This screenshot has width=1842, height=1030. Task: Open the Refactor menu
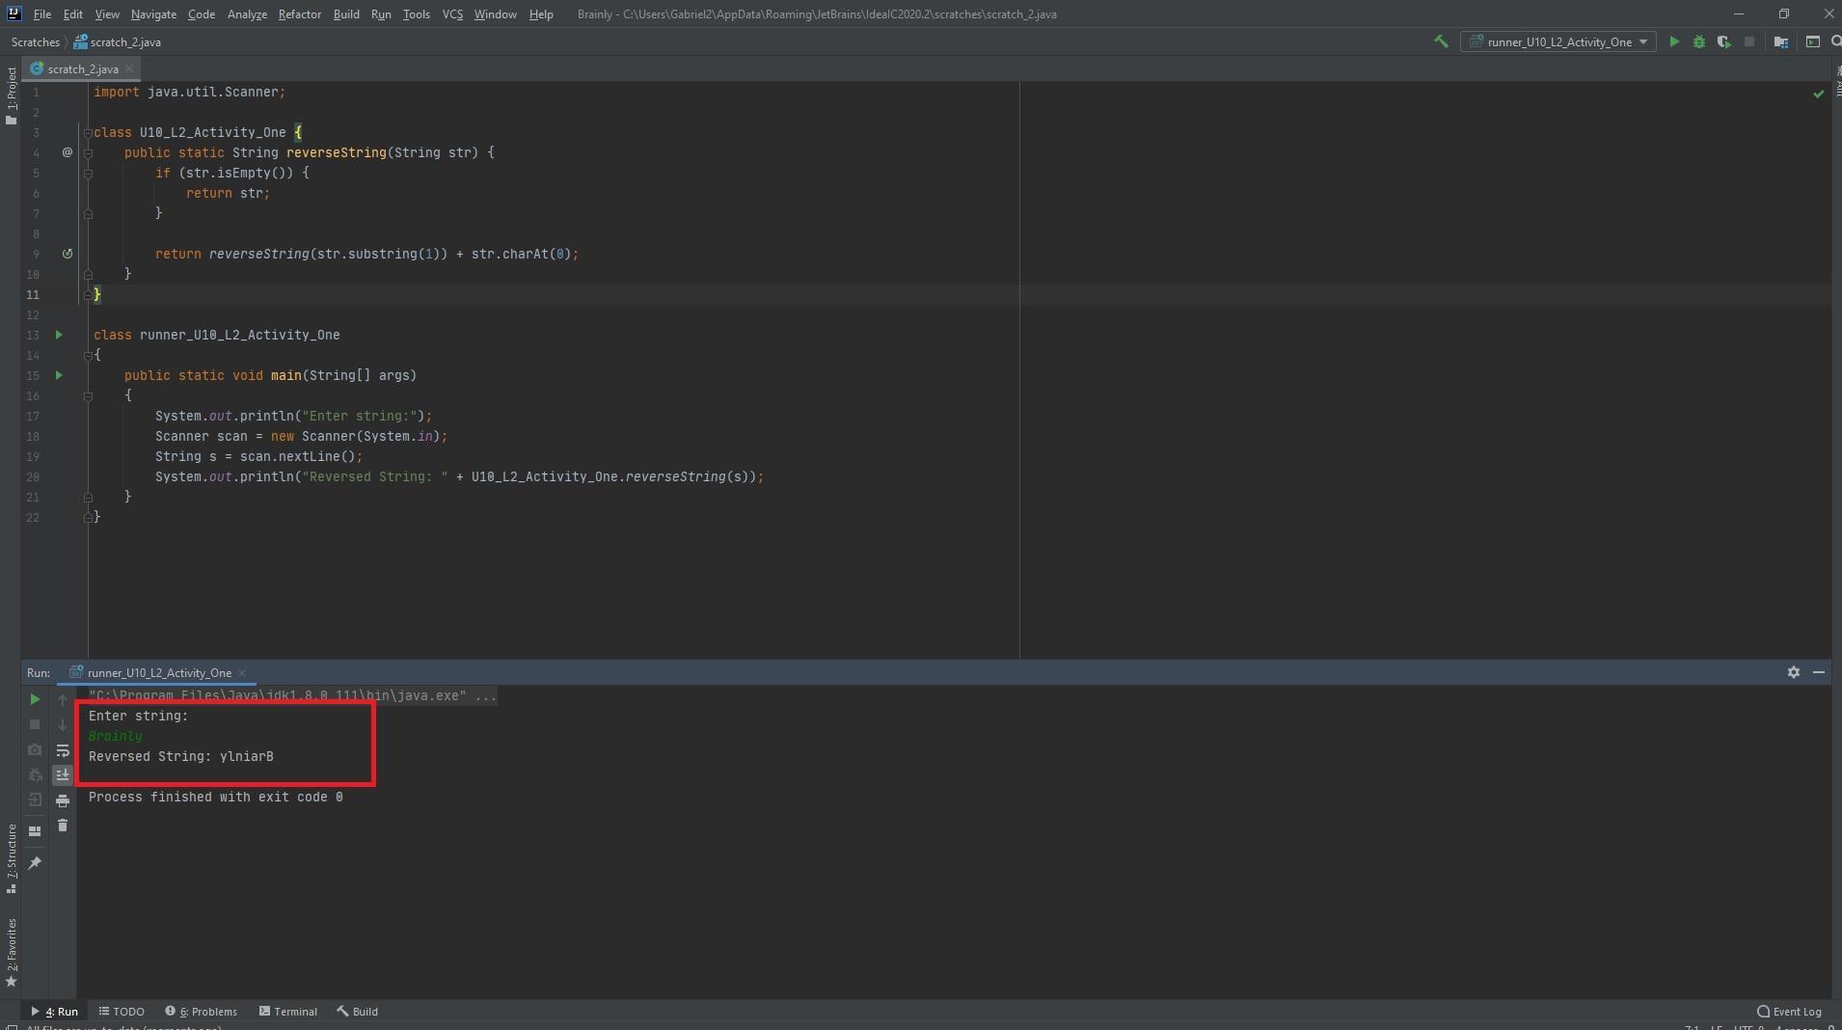coord(299,14)
